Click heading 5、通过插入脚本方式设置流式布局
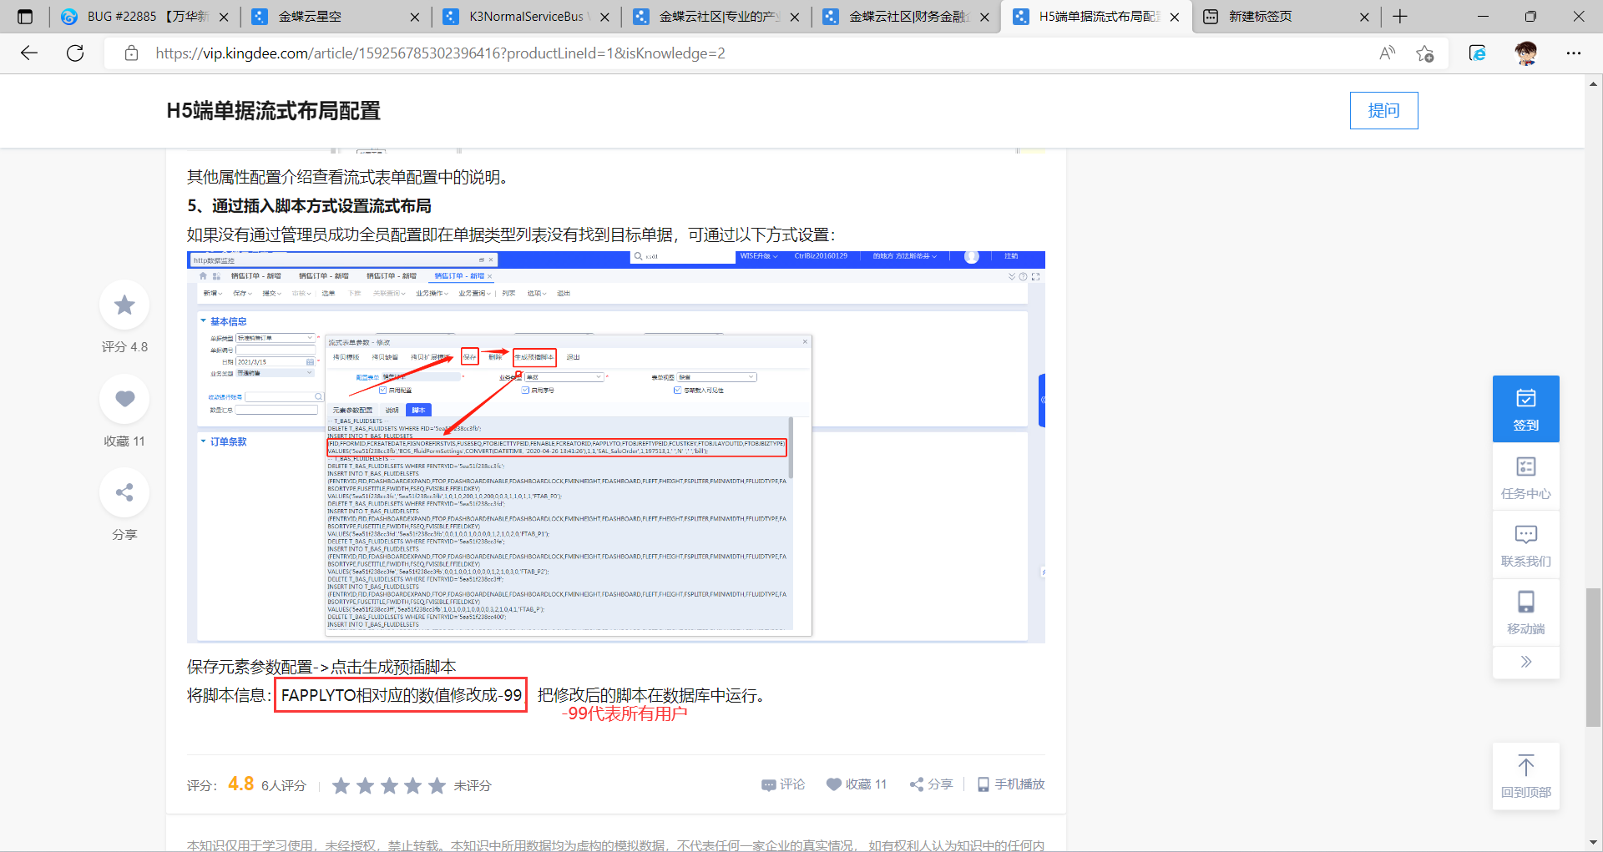Viewport: 1603px width, 852px height. pyautogui.click(x=309, y=206)
